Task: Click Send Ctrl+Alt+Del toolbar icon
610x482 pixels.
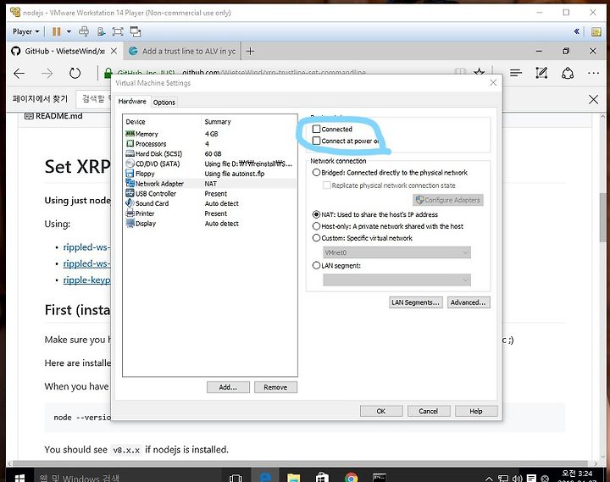Action: (x=84, y=31)
